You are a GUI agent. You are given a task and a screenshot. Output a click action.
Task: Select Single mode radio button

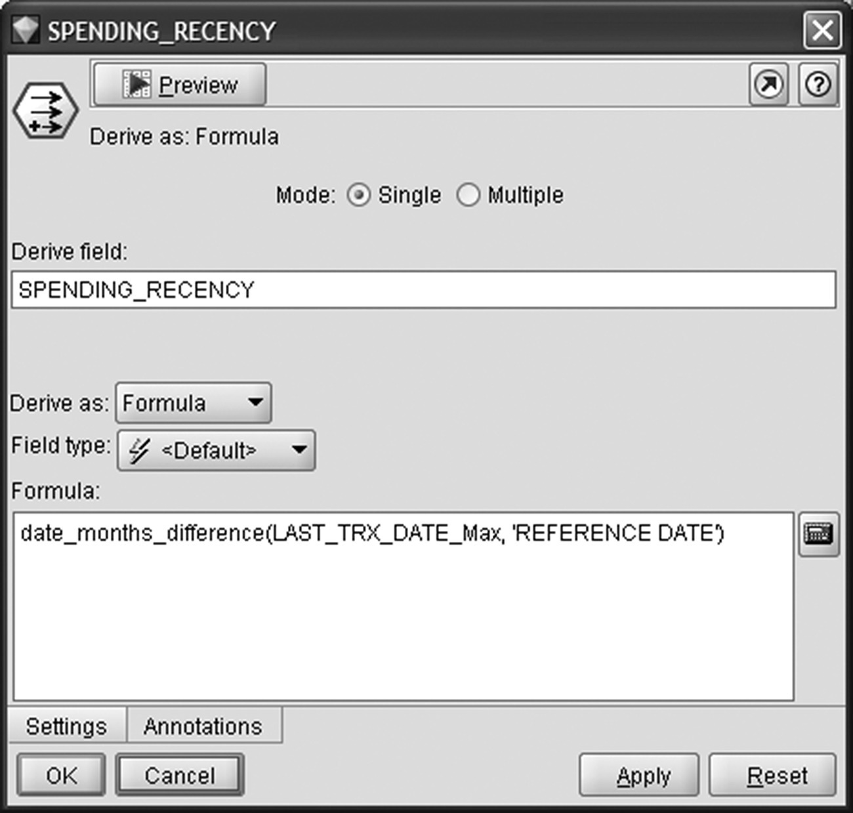(x=359, y=195)
